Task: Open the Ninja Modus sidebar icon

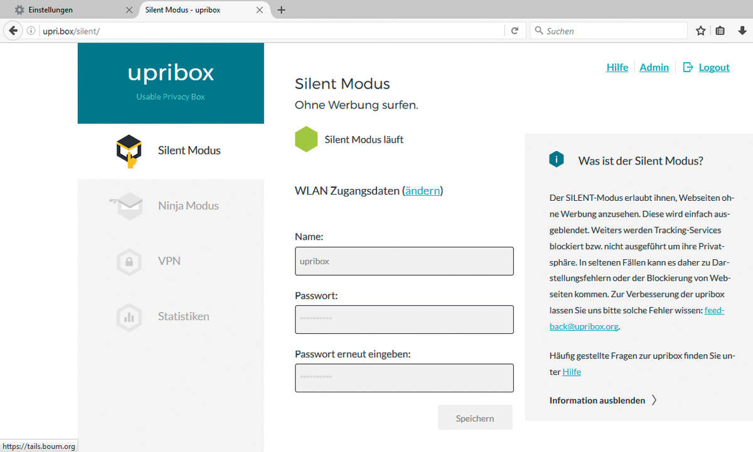Action: click(x=126, y=206)
